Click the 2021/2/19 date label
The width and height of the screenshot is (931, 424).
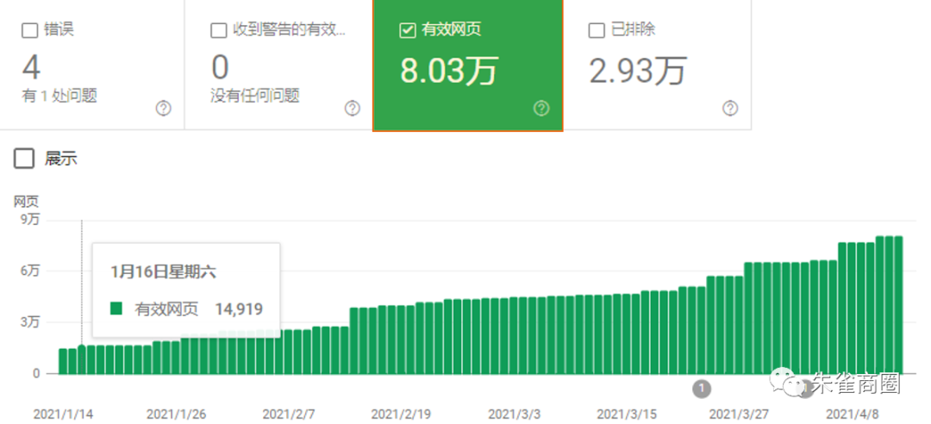tap(402, 414)
